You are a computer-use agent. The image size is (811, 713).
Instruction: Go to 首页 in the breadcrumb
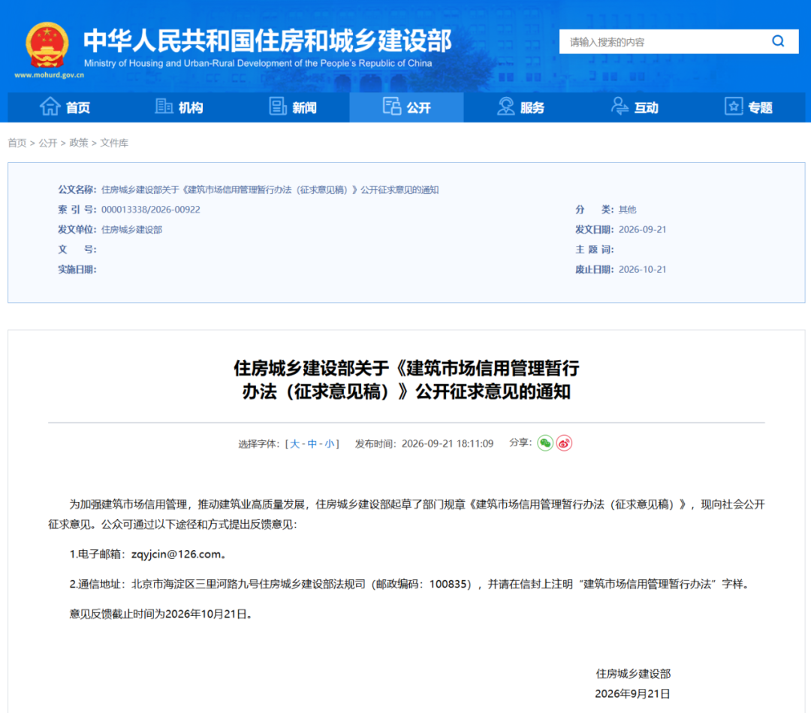(x=17, y=143)
